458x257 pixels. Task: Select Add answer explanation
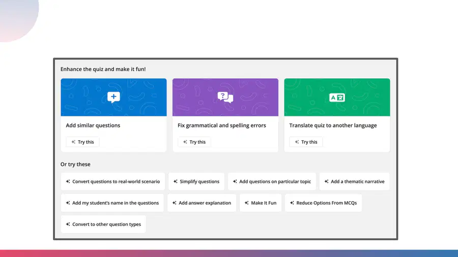(202, 203)
